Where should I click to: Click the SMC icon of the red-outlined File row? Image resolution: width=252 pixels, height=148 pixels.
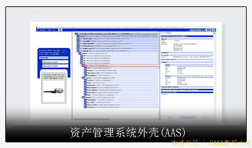83,65
